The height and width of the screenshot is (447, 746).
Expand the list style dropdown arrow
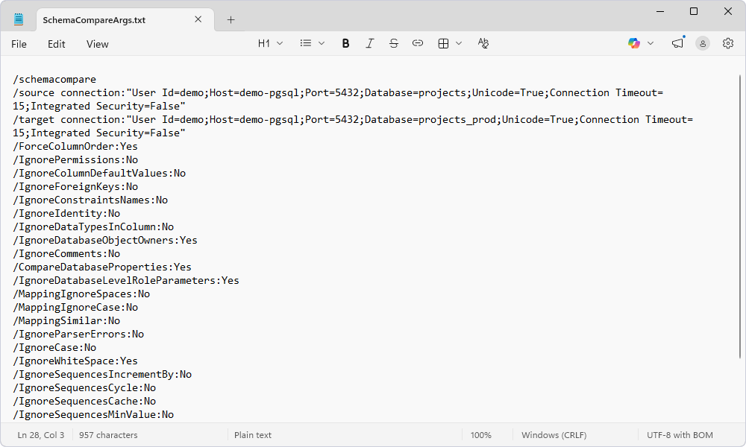coord(322,43)
